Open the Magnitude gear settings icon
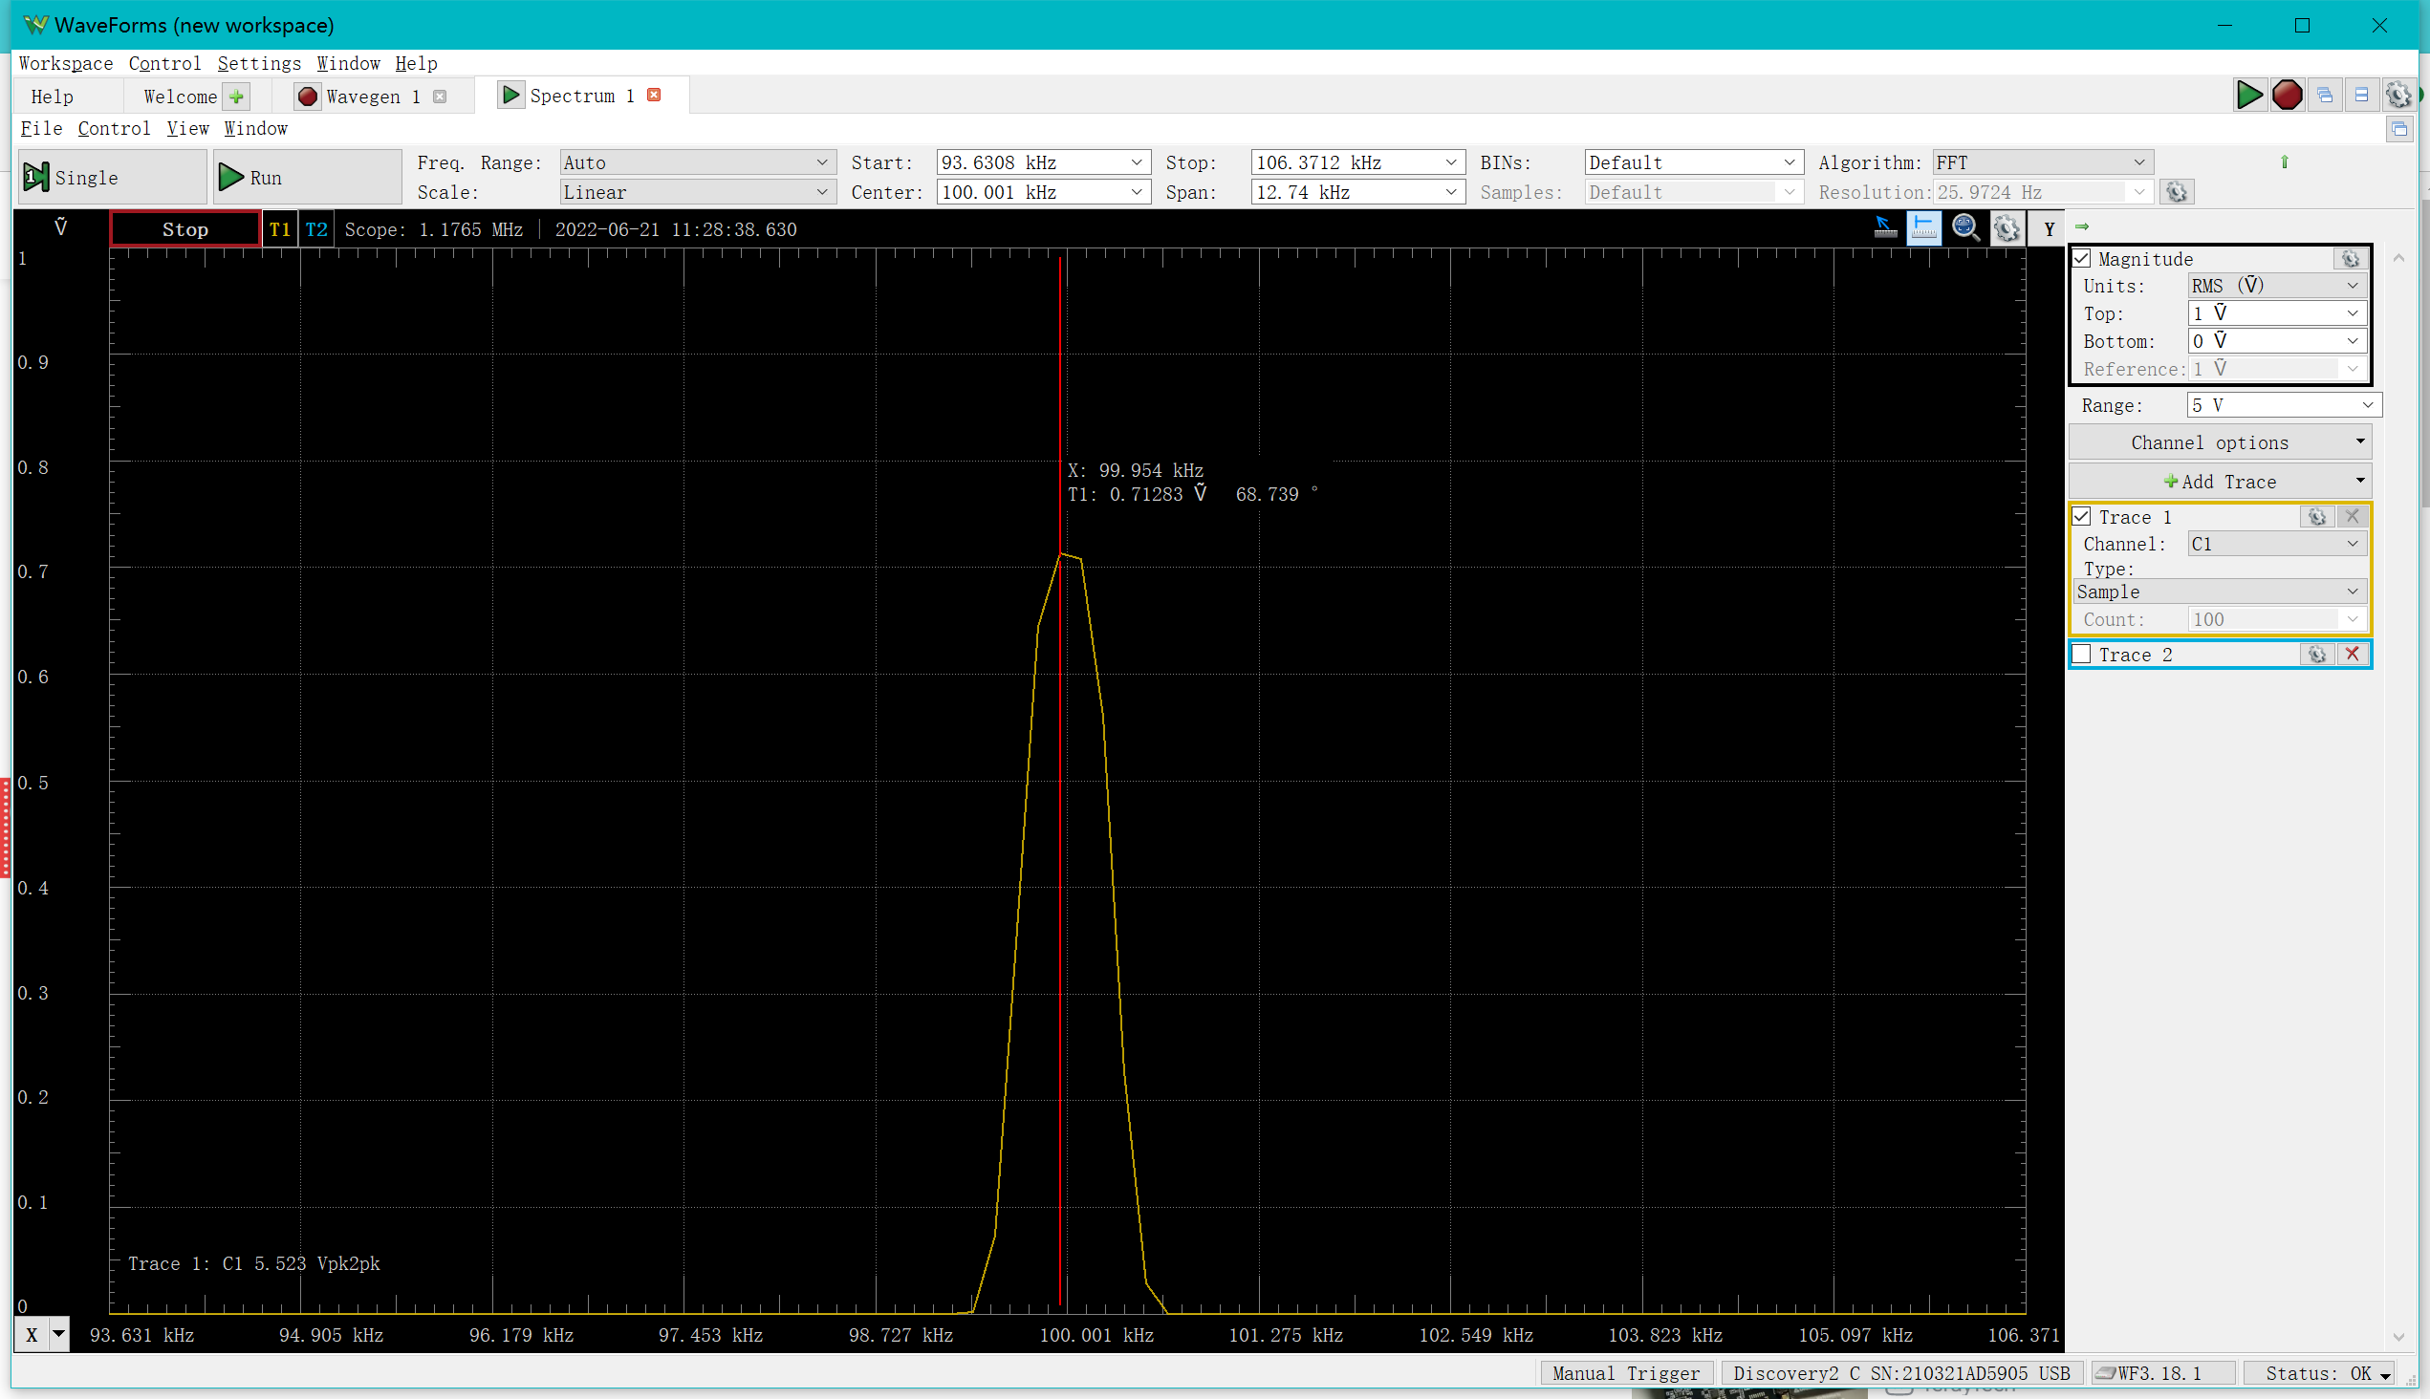2430x1399 pixels. coord(2350,258)
